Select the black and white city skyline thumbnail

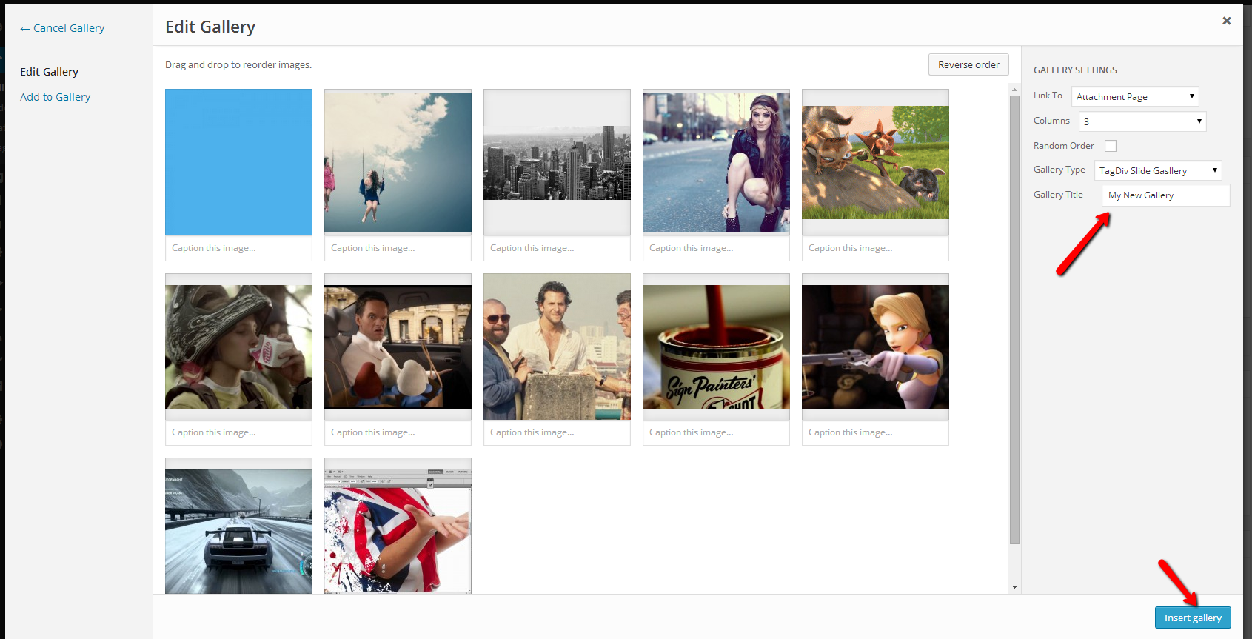click(x=557, y=162)
